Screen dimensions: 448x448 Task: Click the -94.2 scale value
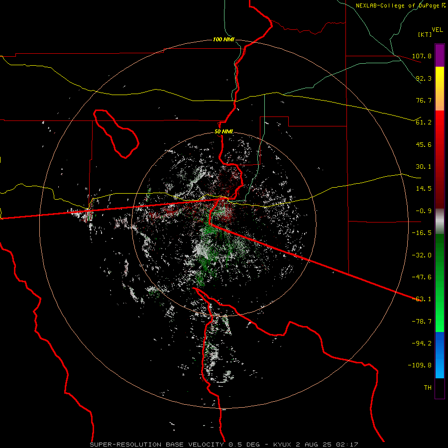click(422, 343)
